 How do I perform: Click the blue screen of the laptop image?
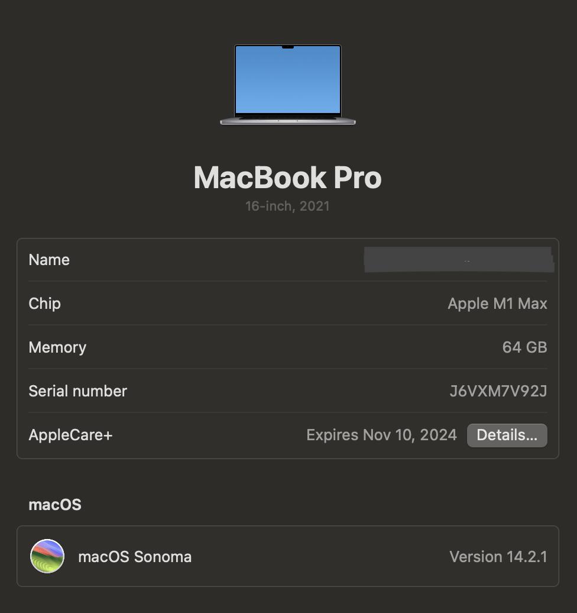click(x=288, y=83)
